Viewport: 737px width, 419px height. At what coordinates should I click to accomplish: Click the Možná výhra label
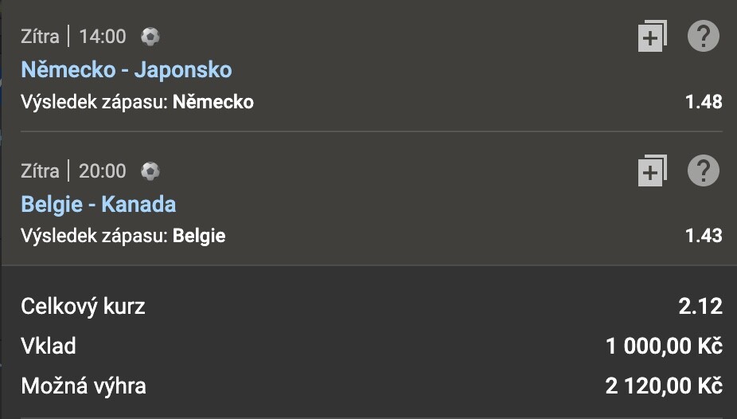84,386
